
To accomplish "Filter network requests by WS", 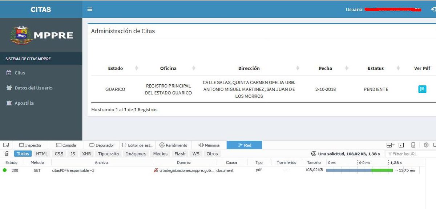I will 196,154.
